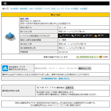
Task: Click the food resource cost icon
Action: 96,36
